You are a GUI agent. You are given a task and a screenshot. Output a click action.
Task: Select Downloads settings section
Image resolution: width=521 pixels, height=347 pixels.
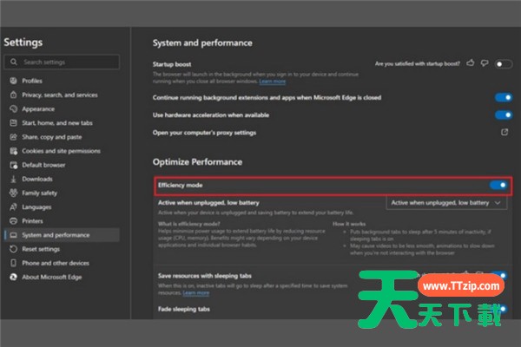(x=37, y=179)
